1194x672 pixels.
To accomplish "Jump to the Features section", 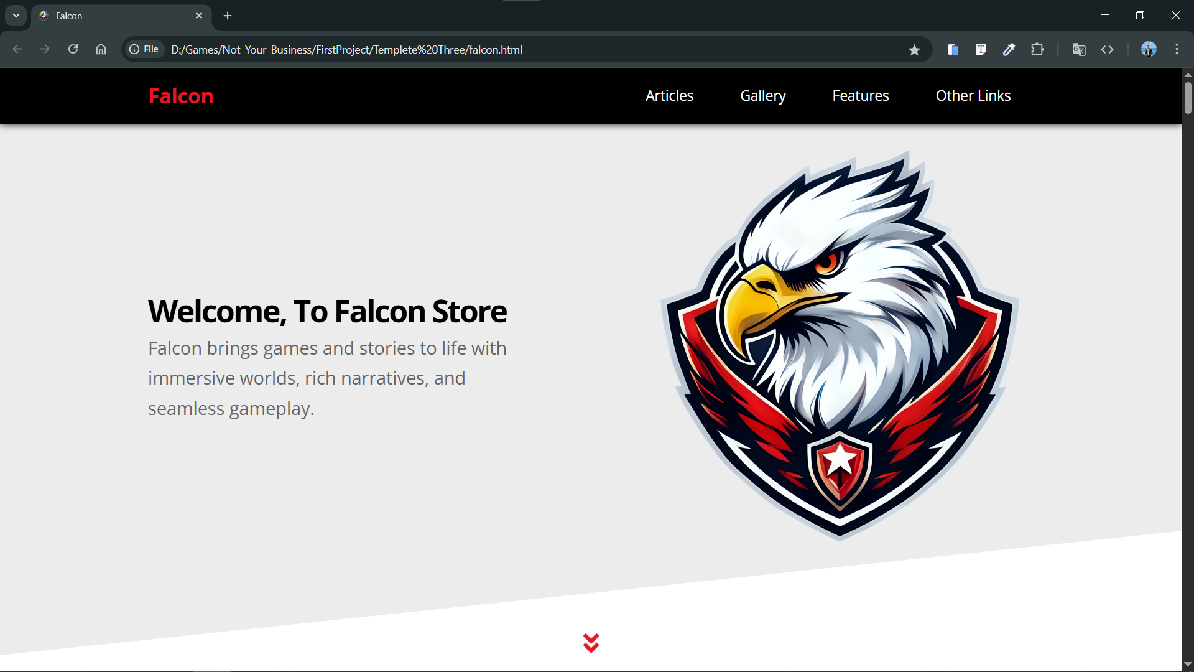I will (860, 96).
